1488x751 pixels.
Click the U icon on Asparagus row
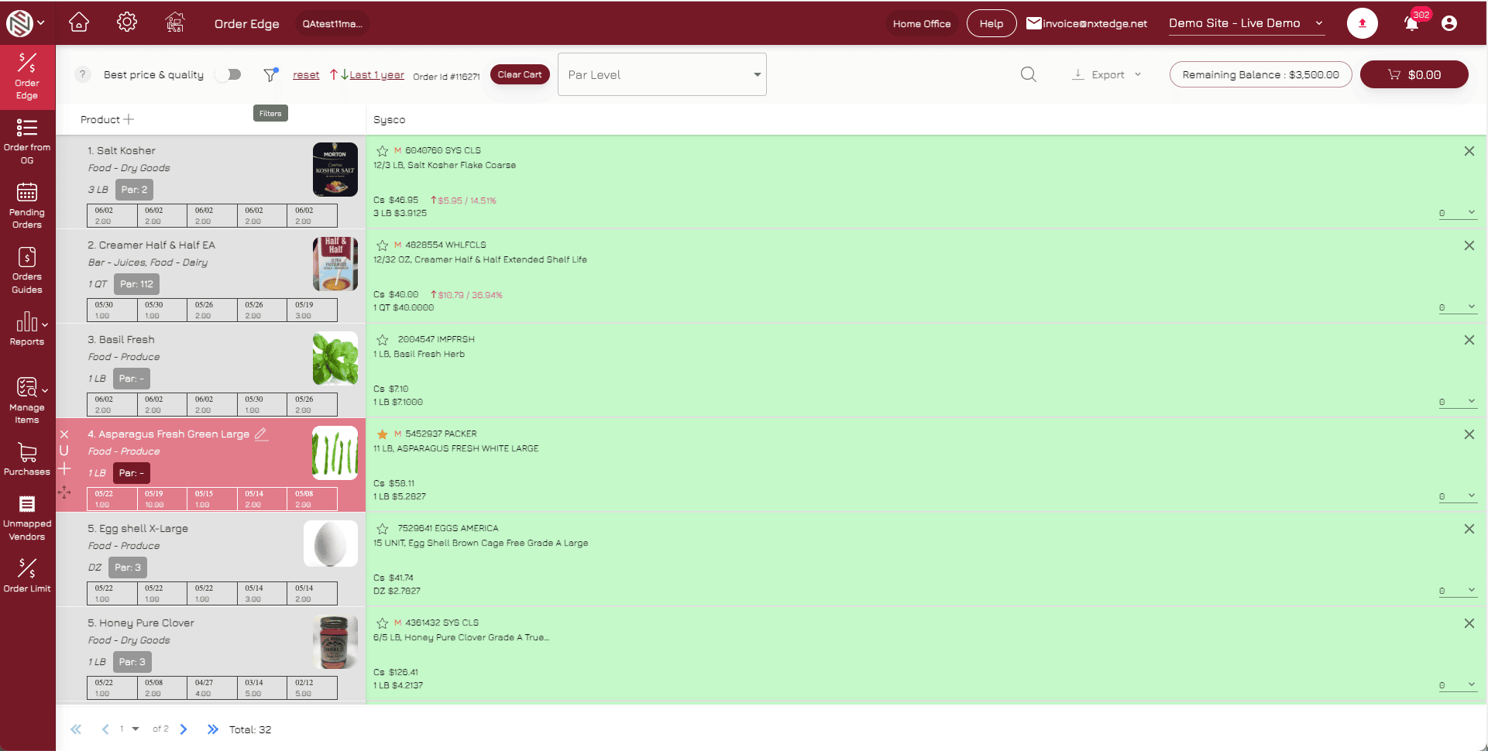tap(64, 451)
